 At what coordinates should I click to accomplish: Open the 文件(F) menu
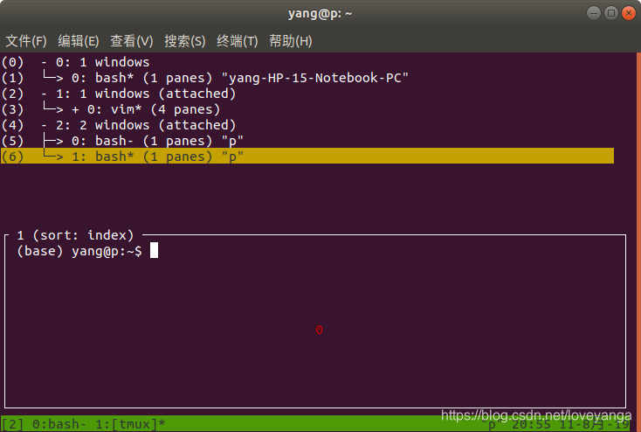pos(26,41)
